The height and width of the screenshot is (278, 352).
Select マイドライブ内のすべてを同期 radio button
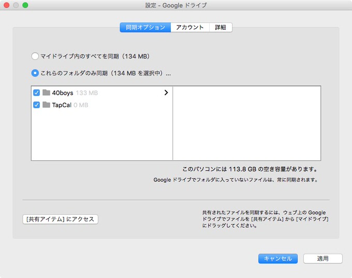(35, 56)
